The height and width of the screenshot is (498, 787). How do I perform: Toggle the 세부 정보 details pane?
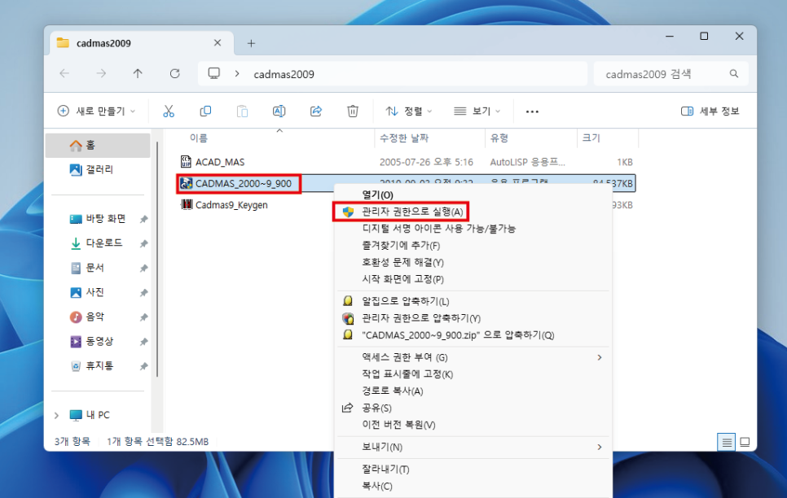tap(710, 111)
